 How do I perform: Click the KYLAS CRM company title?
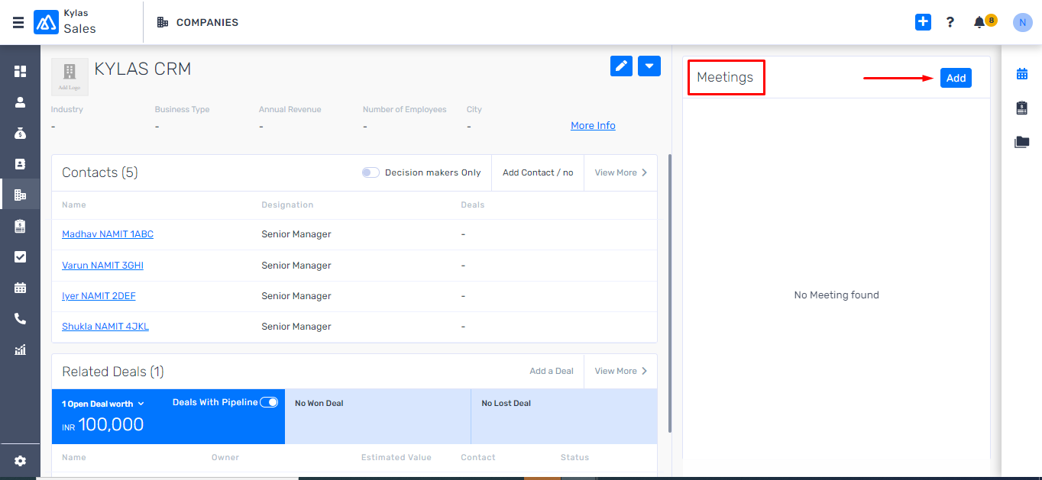coord(143,69)
